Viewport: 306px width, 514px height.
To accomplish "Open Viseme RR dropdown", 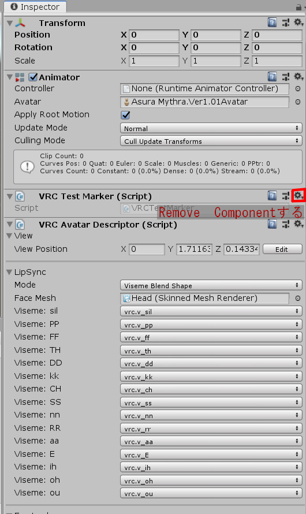I will (x=211, y=428).
